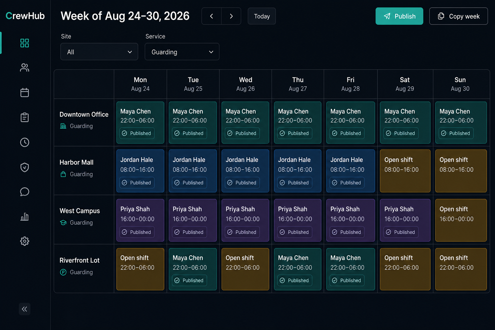The width and height of the screenshot is (495, 330).
Task: Jump to Today
Action: coord(262,16)
